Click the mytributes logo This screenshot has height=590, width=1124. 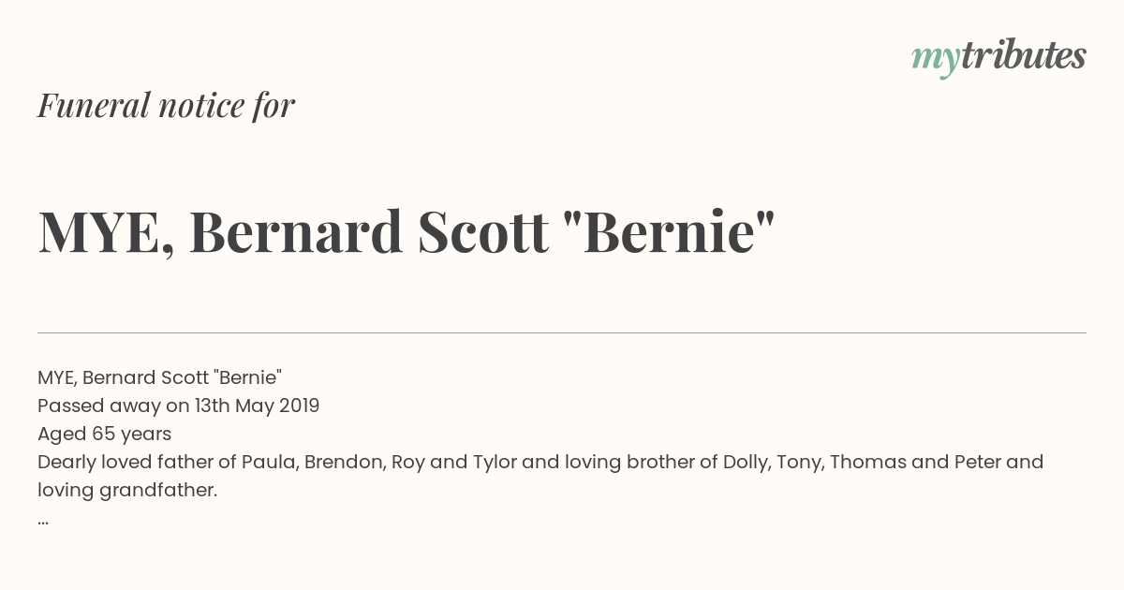point(998,58)
